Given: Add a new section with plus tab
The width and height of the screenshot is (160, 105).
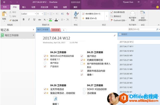Looking at the screenshot, I should tap(63, 30).
